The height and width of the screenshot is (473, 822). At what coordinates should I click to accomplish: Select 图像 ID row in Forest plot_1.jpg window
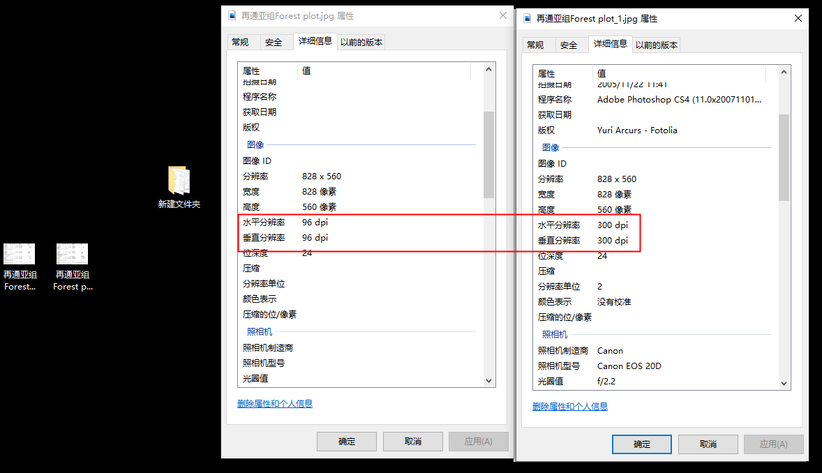[656, 164]
